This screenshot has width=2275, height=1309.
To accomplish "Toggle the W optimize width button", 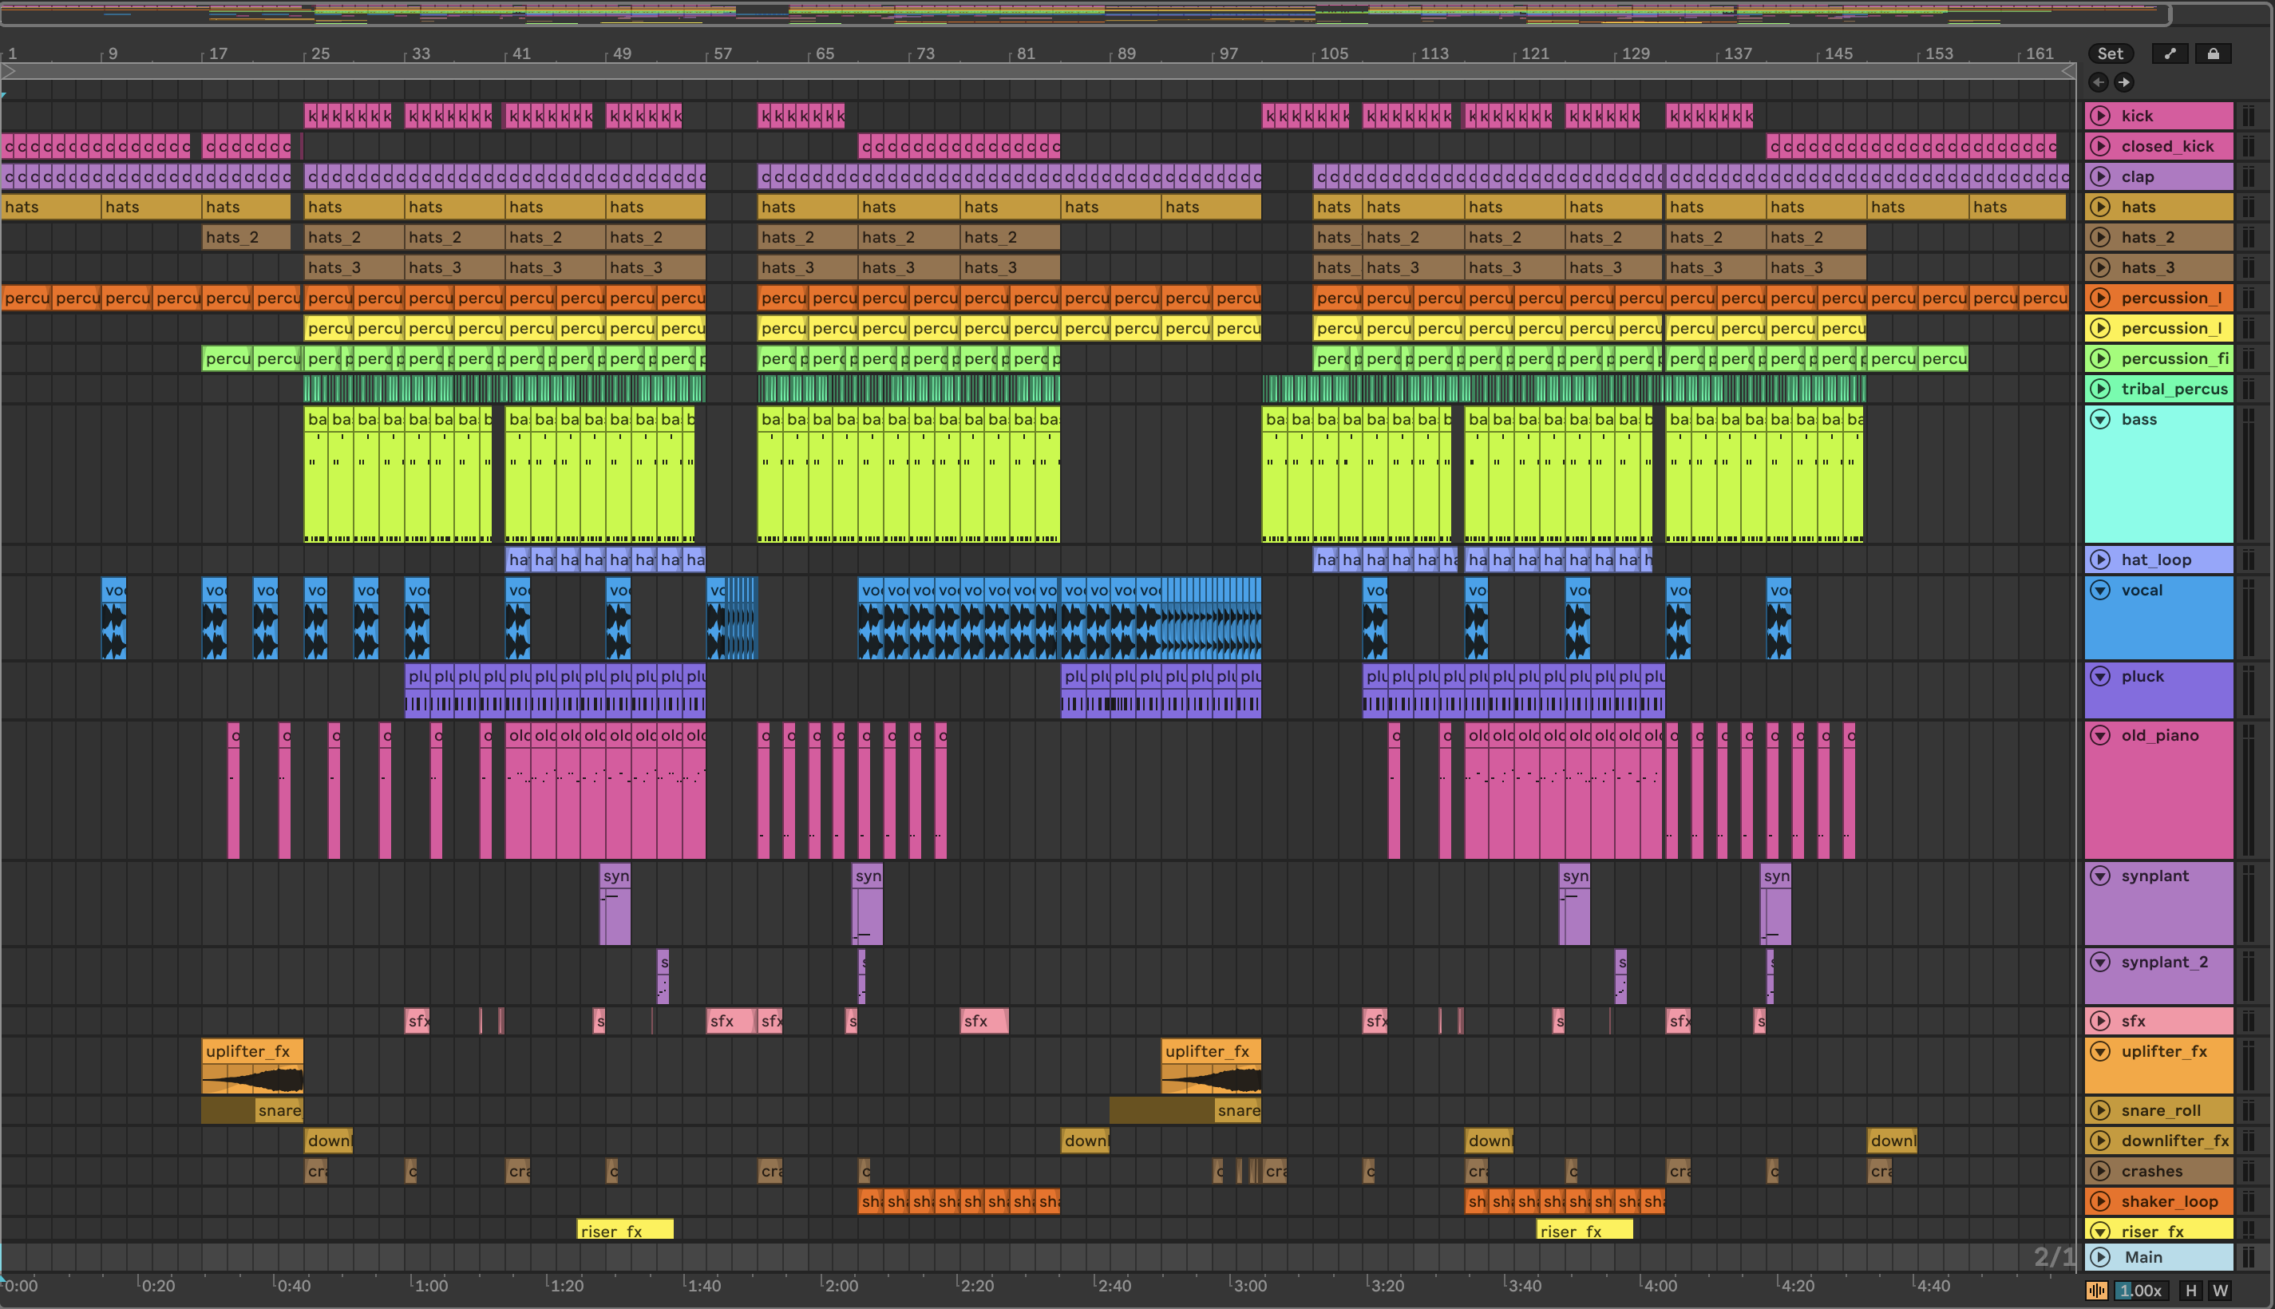I will coord(2220,1291).
